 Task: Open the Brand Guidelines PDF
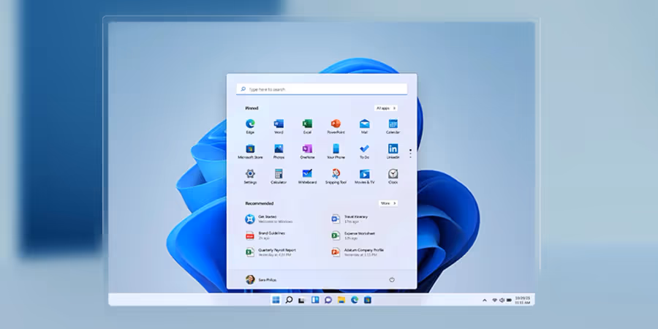[265, 235]
